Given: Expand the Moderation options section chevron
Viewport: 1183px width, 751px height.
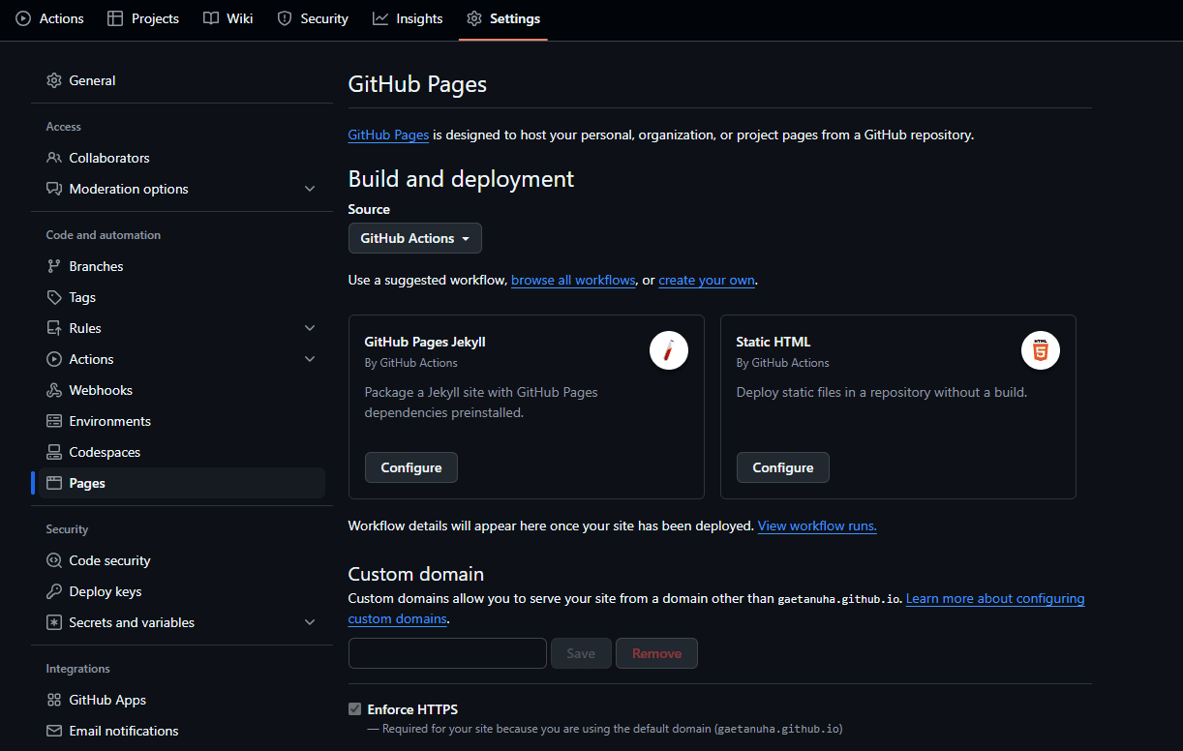Looking at the screenshot, I should [310, 189].
